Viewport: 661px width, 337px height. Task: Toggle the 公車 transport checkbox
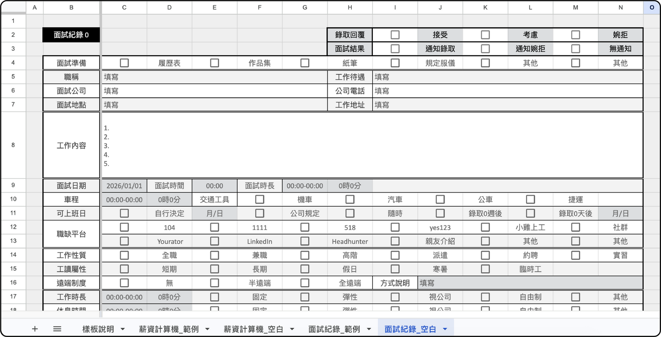pyautogui.click(x=440, y=199)
